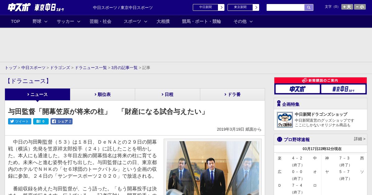
Task: Go to TOP in navigation bar
Action: pos(15,21)
